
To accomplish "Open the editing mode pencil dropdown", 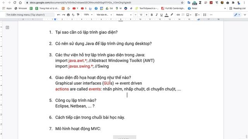I will [x=237, y=15].
